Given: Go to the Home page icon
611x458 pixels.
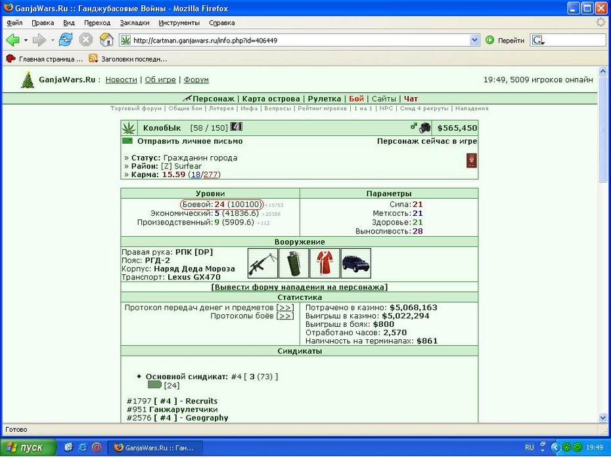Looking at the screenshot, I should (106, 39).
